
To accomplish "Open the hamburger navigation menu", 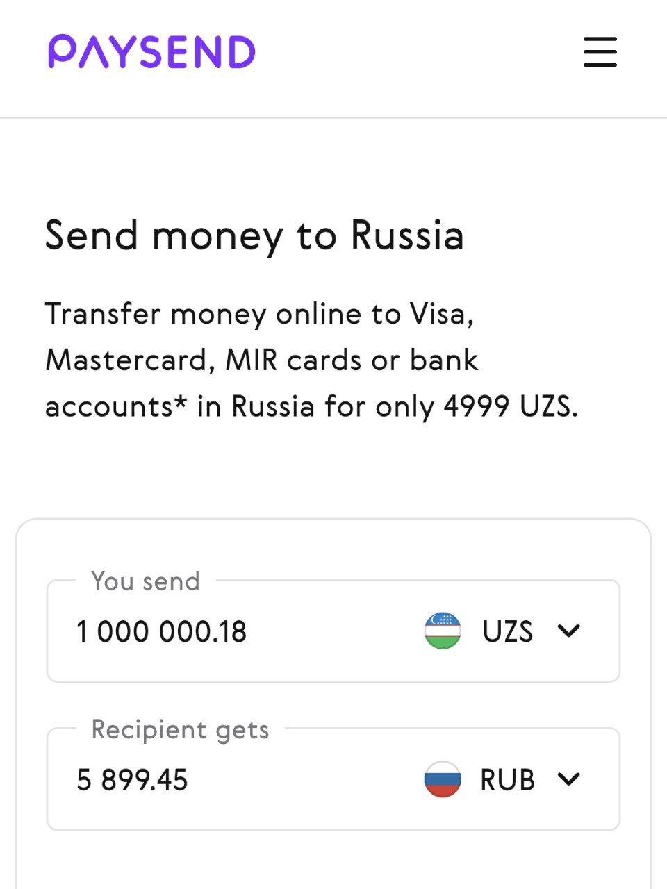I will point(600,52).
